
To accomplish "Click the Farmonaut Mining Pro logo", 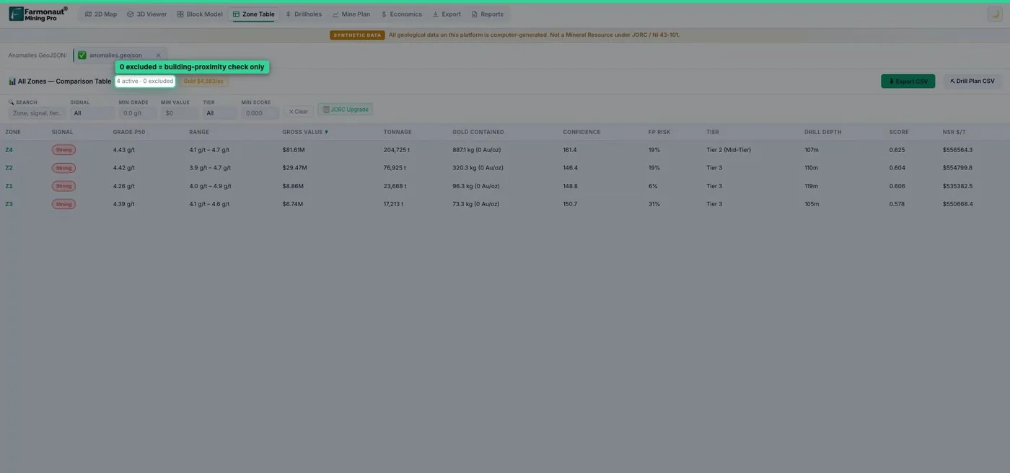I will (x=38, y=14).
